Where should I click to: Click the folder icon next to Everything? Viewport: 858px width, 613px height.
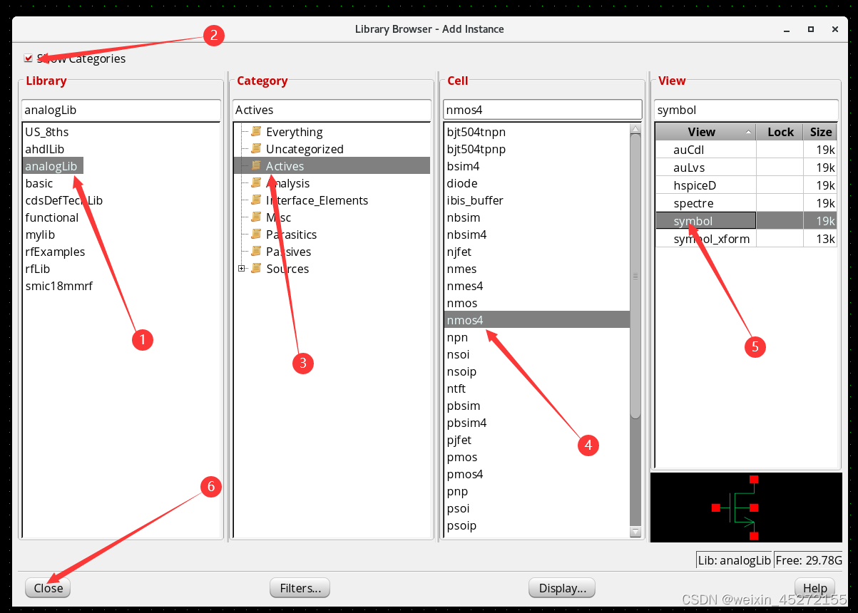[x=256, y=132]
